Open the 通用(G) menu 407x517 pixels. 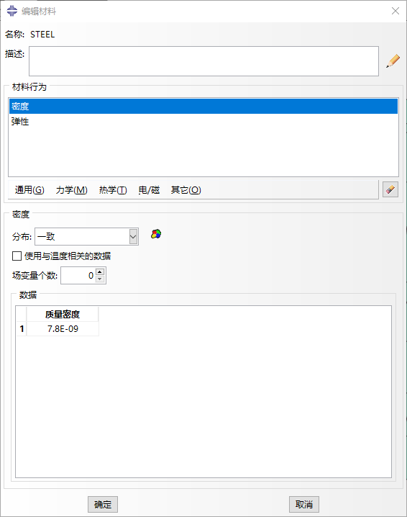29,190
